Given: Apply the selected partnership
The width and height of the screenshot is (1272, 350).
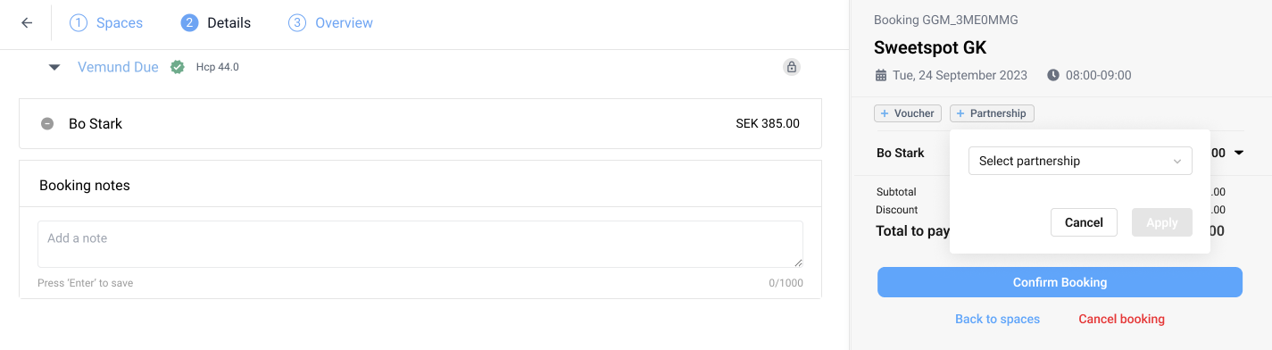Looking at the screenshot, I should click(1161, 223).
